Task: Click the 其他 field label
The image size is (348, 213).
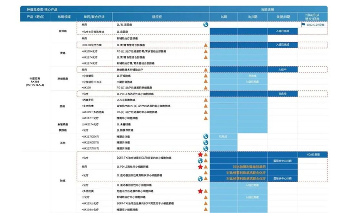Action: (63, 142)
